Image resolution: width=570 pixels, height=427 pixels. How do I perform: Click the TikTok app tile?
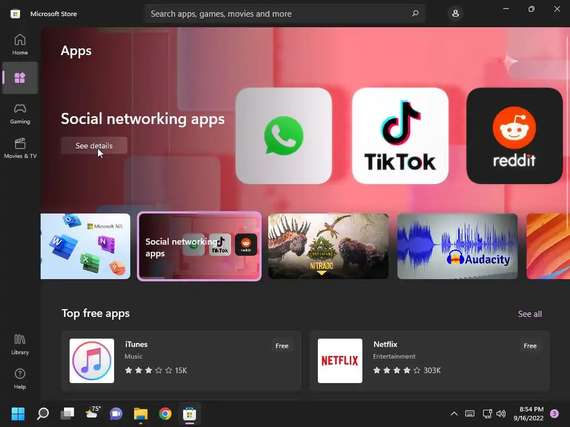pos(400,136)
